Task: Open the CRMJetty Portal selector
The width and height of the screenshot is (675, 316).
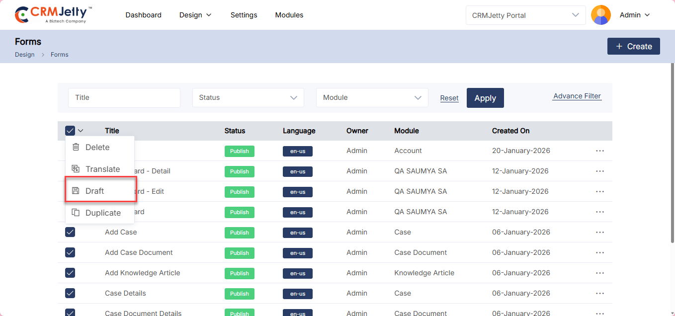Action: 525,15
